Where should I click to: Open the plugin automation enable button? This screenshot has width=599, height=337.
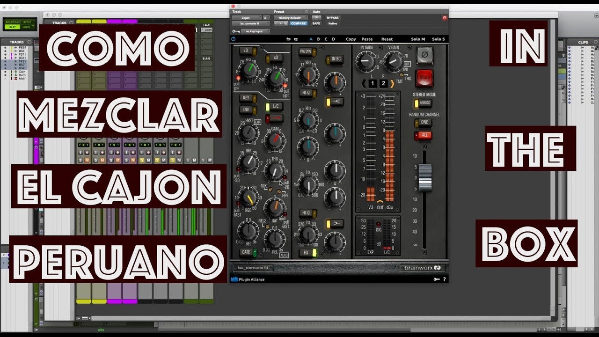(x=317, y=18)
